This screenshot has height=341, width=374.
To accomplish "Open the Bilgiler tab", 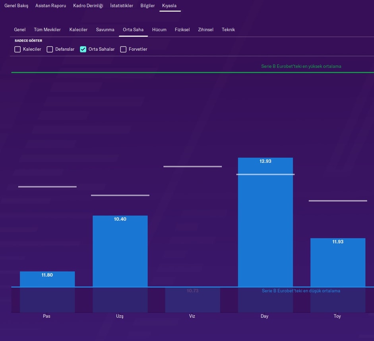I will [x=147, y=6].
